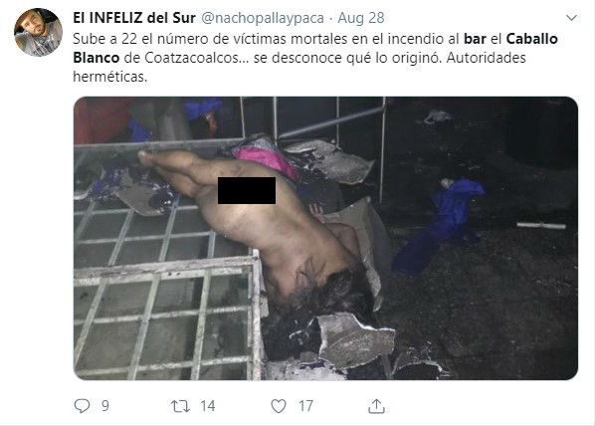Viewport: 595px width, 426px height.
Task: Click the word 'Coatzacoalcos' in tweet text
Action: click(192, 58)
